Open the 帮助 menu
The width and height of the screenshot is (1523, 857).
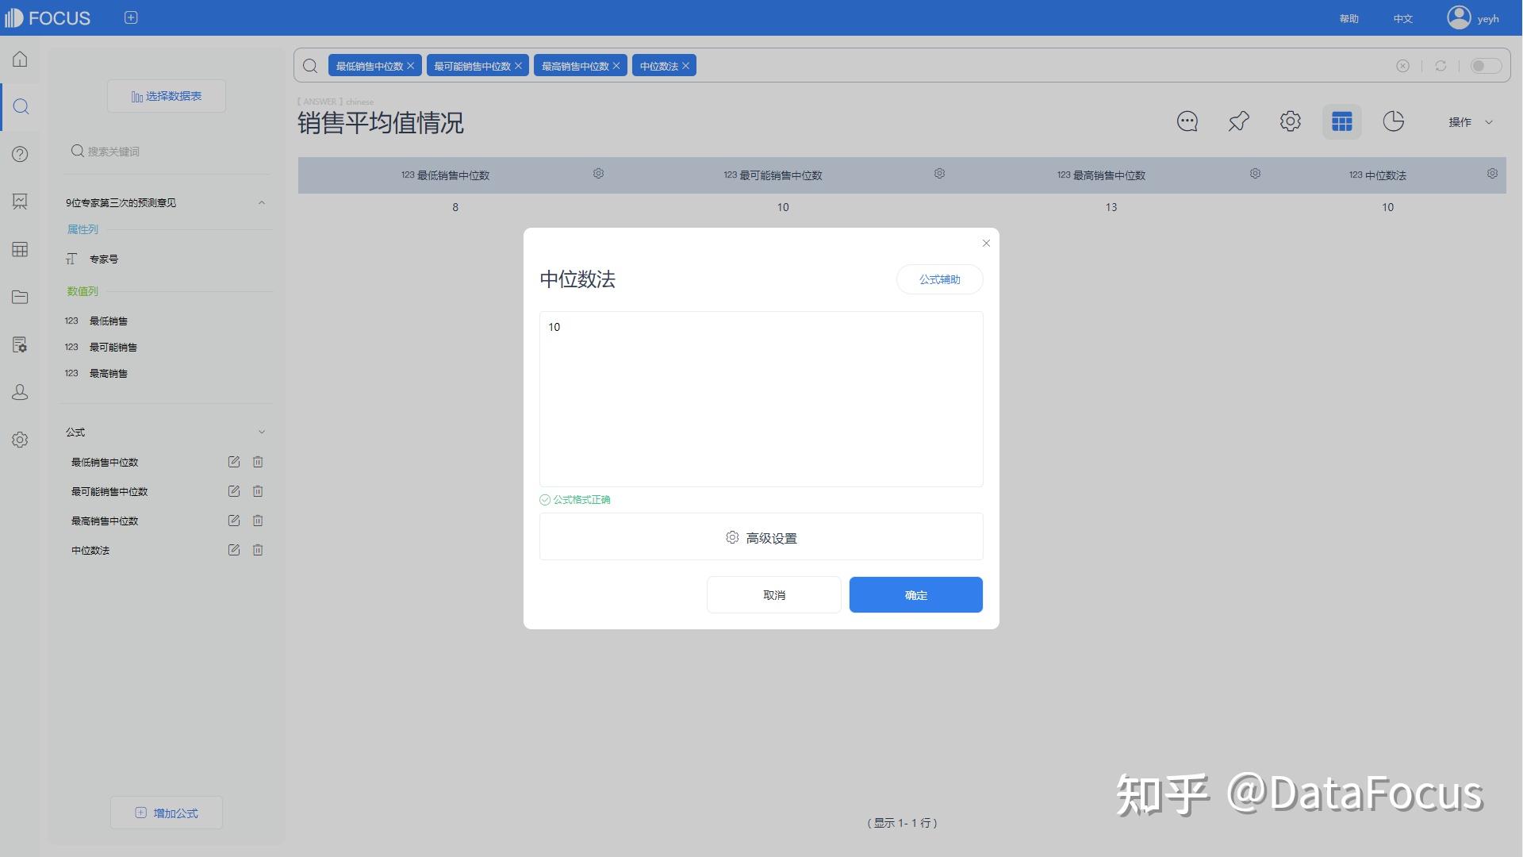click(1348, 18)
